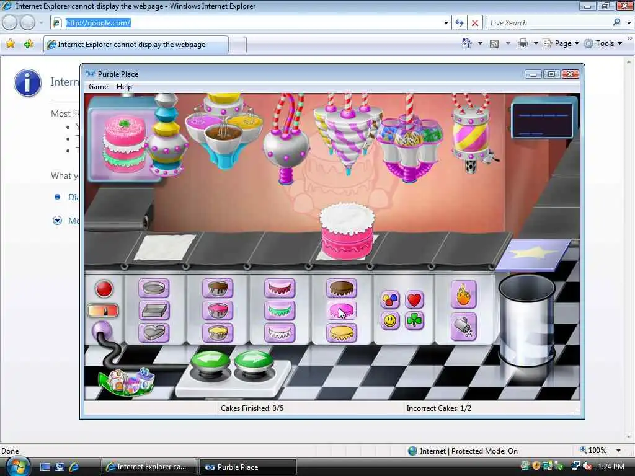The width and height of the screenshot is (635, 476).
Task: Open the search provider options dropdown
Action: tap(629, 23)
